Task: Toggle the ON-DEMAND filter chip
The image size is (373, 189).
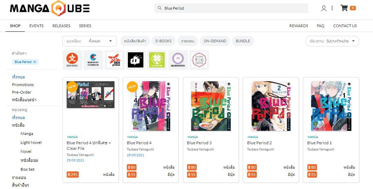Action: [x=215, y=41]
